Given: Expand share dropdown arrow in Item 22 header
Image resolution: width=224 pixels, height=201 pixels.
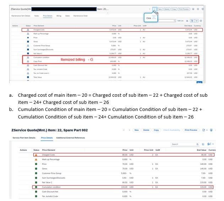Looking at the screenshot, I should click(207, 130).
